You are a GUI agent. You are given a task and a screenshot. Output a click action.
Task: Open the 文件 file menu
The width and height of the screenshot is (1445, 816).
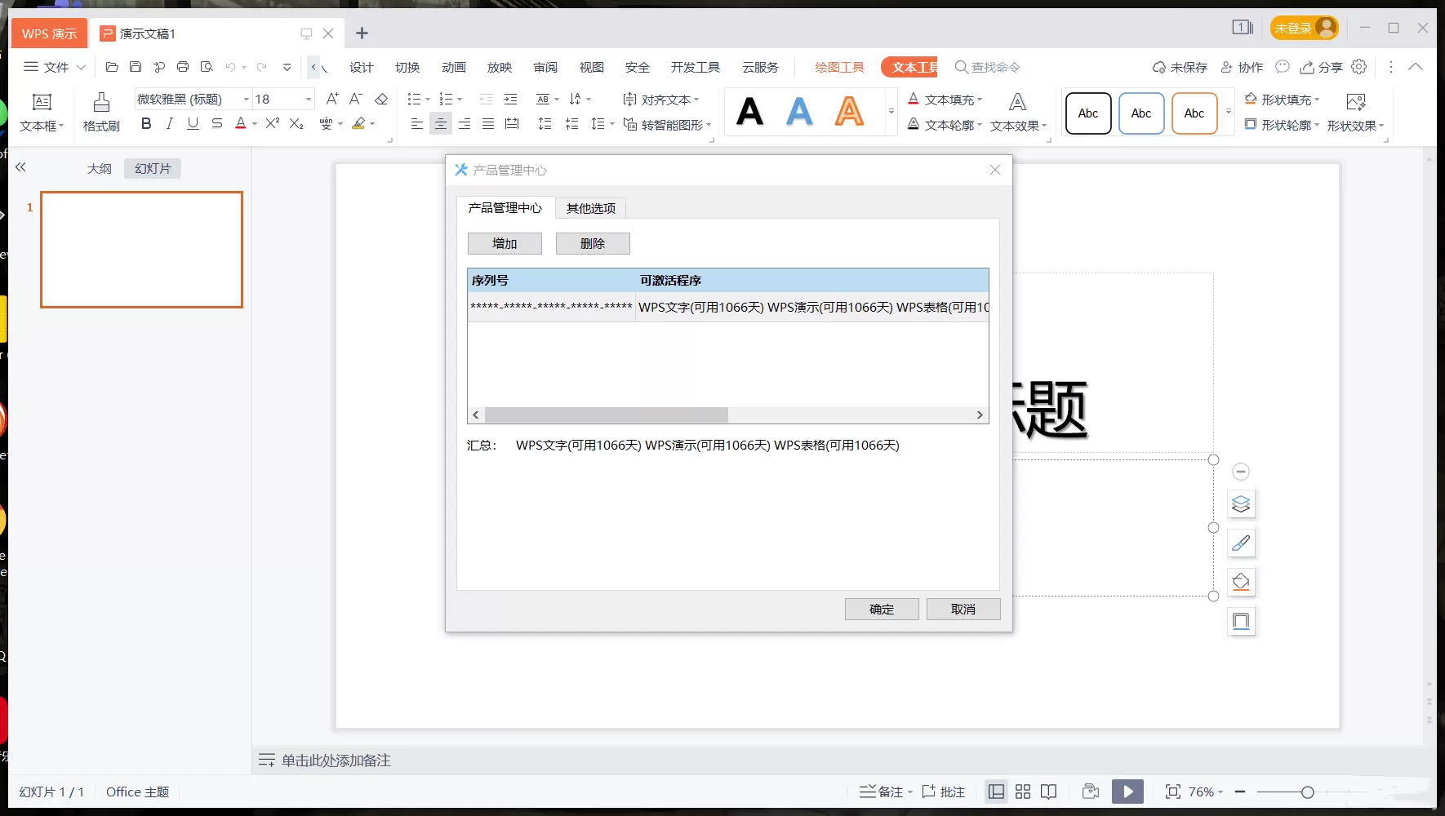click(54, 67)
